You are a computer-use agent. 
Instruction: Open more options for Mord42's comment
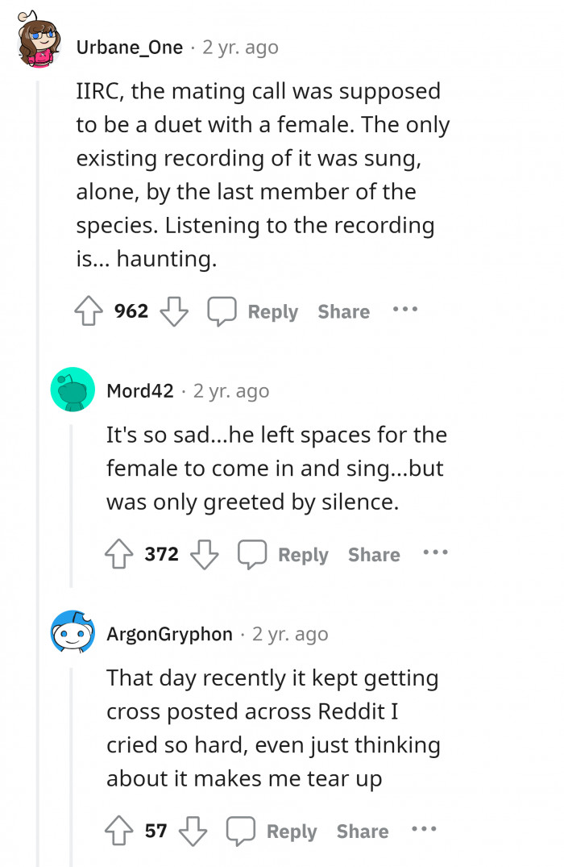pyautogui.click(x=435, y=553)
